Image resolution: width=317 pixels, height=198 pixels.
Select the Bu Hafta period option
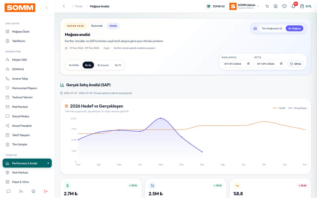[74, 65]
